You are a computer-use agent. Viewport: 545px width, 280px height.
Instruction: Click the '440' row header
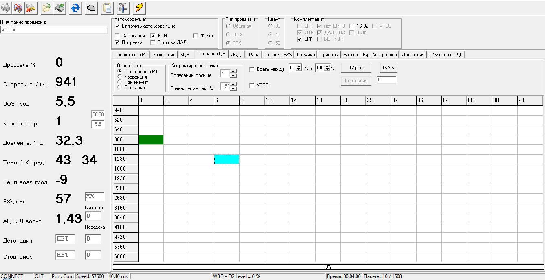pos(126,110)
